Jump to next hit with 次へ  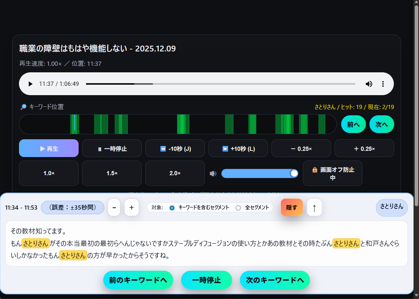(x=381, y=124)
